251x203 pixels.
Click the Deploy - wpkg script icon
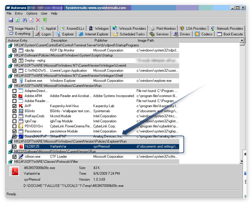[21, 61]
